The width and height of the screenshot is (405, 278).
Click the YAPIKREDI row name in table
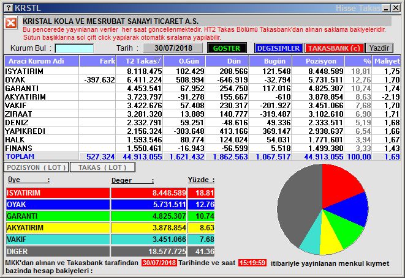pos(25,131)
